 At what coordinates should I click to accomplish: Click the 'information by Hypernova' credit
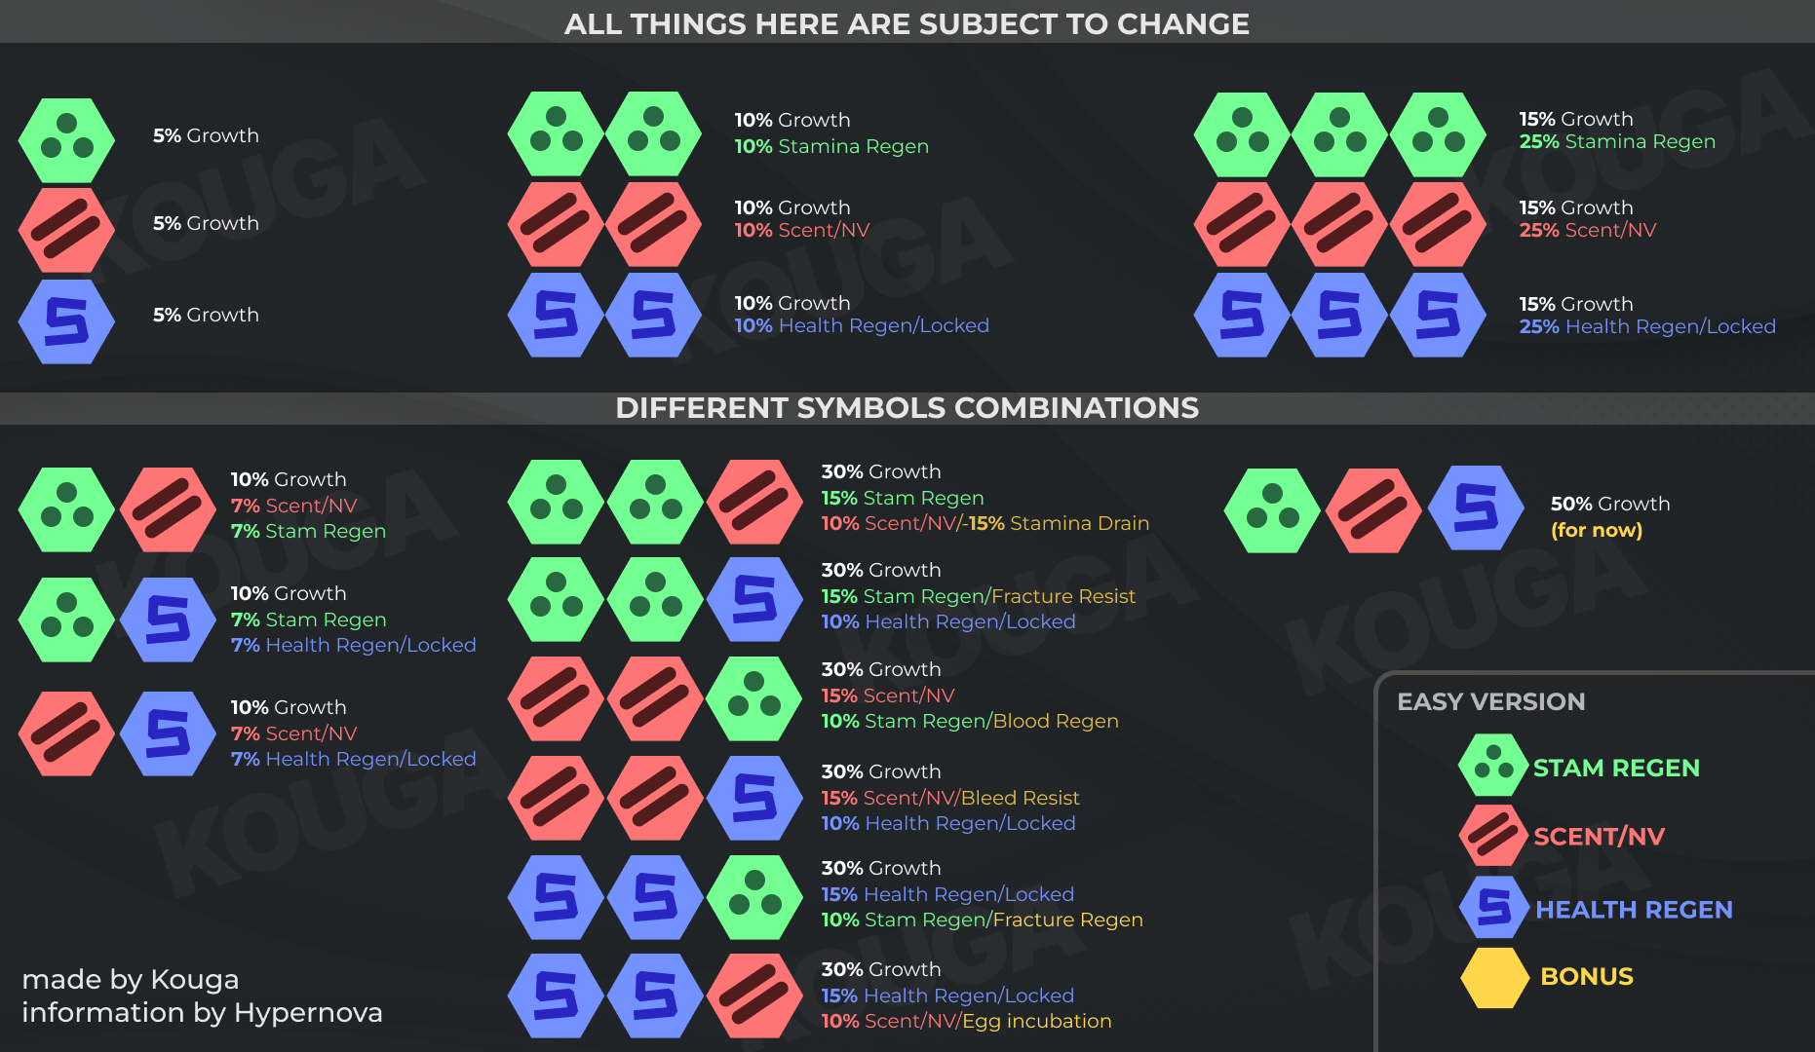pyautogui.click(x=202, y=1013)
